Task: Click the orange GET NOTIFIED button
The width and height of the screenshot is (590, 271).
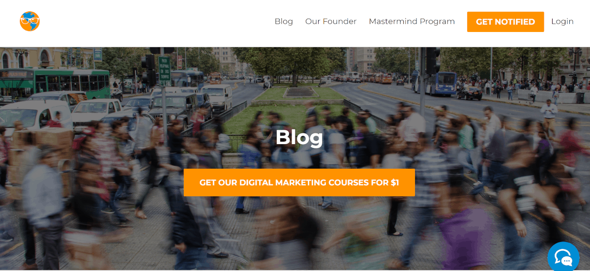Action: click(505, 22)
